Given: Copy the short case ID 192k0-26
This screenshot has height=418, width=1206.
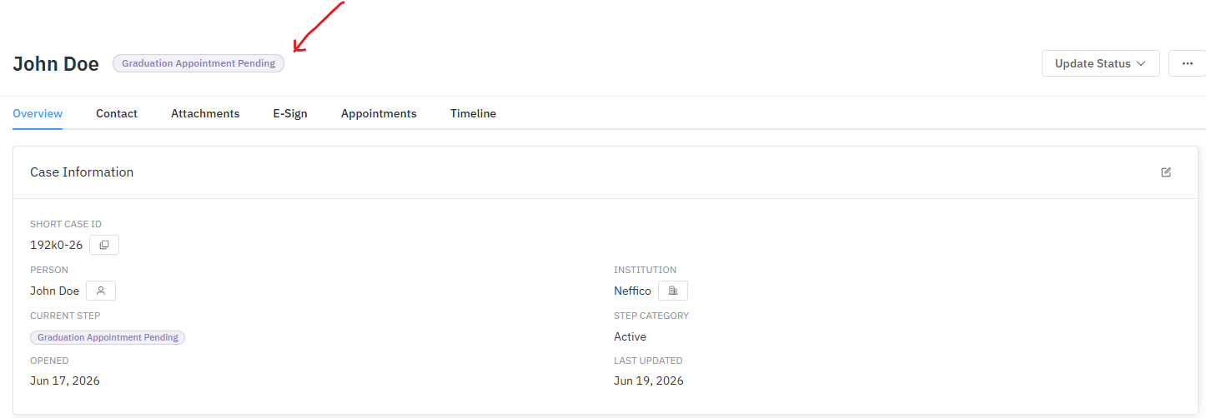Looking at the screenshot, I should click(104, 245).
